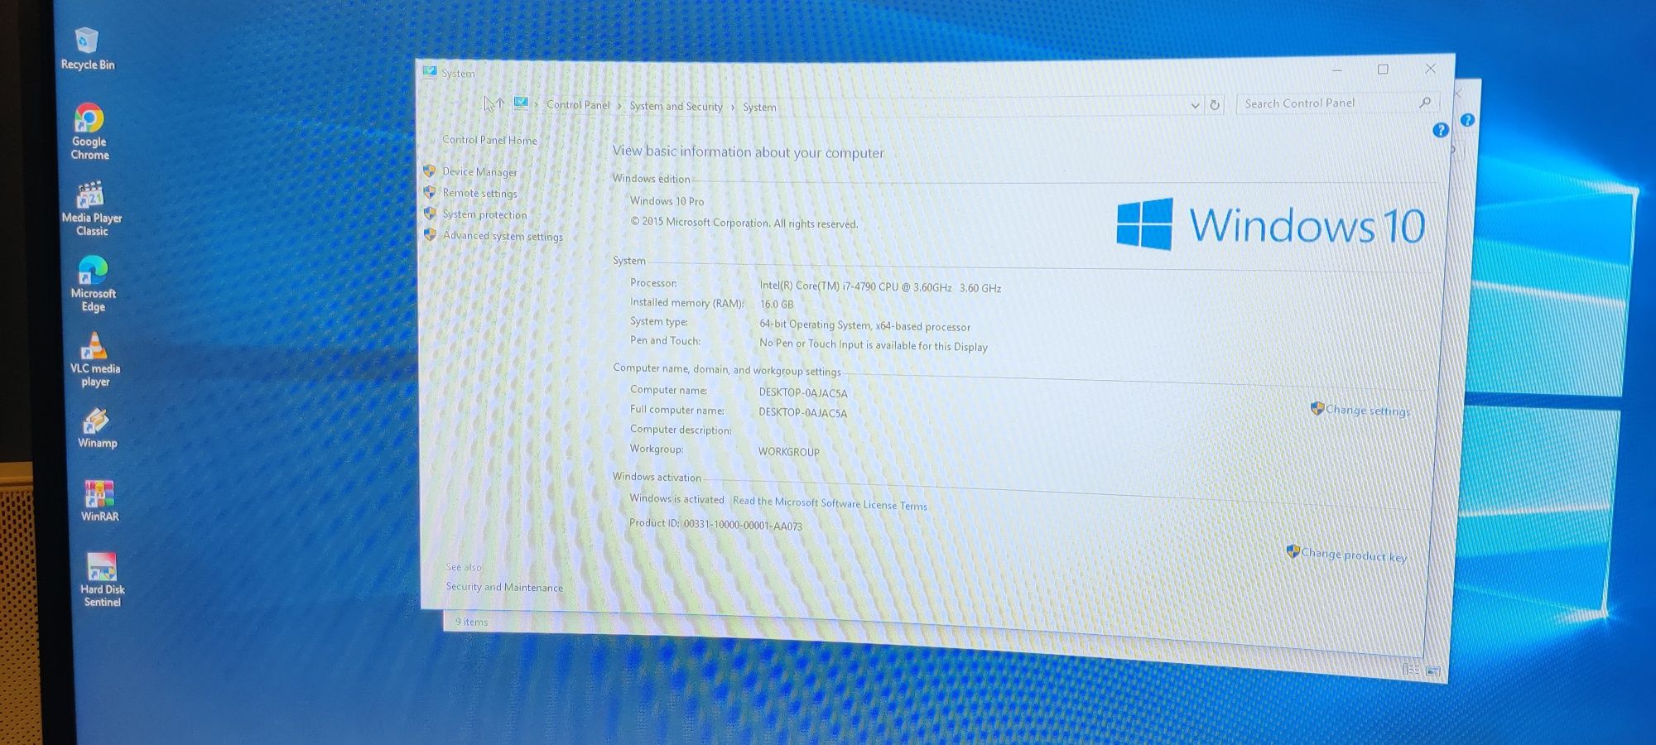Select the Microsoft Edge desktop shortcut

pyautogui.click(x=93, y=284)
